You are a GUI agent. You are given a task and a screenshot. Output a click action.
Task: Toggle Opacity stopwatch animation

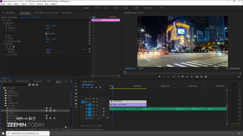pyautogui.click(x=6, y=49)
